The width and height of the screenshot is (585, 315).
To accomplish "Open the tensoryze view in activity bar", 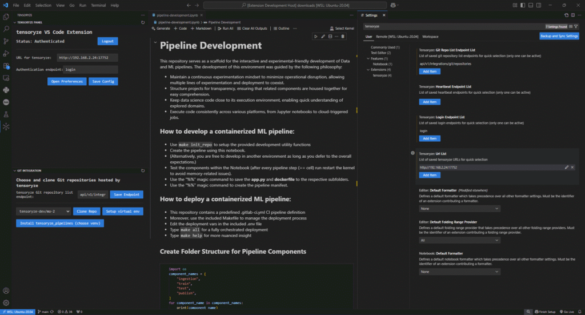I will (6, 127).
